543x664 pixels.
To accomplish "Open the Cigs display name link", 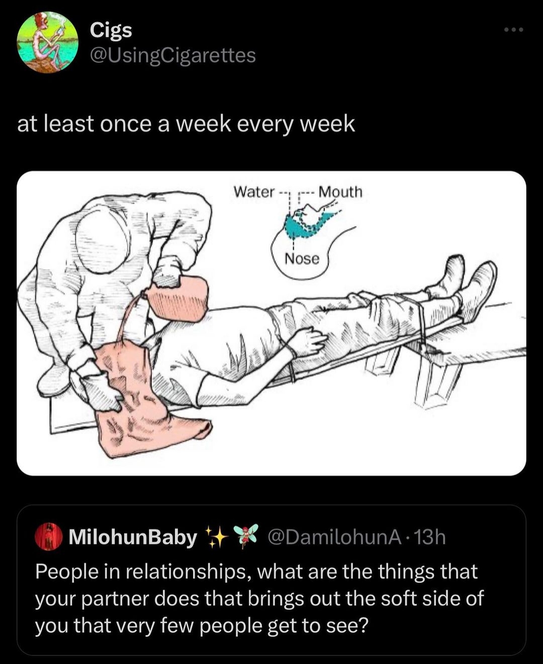I will pos(111,30).
